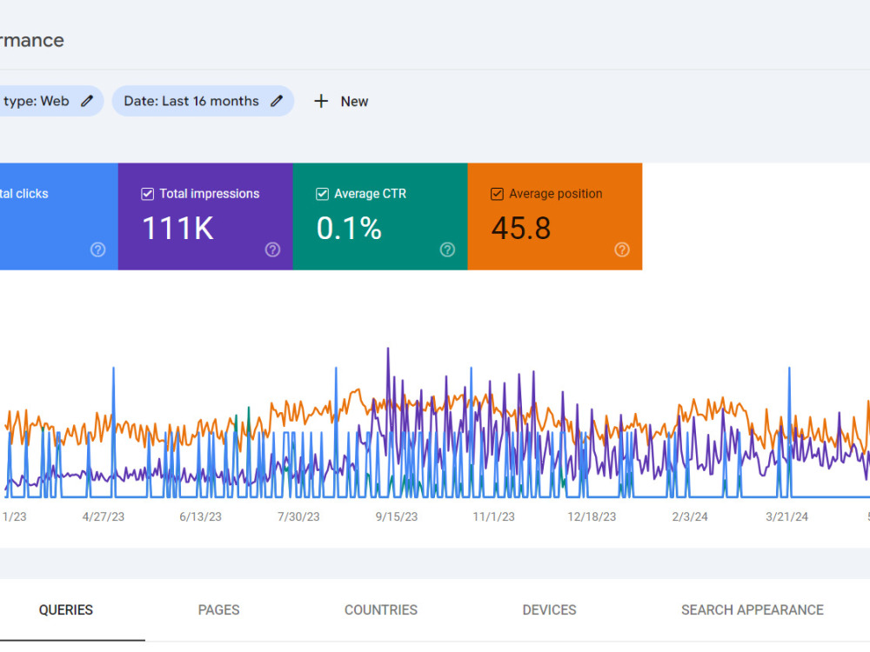Open the search type: Web filter chip
Image resolution: width=870 pixels, height=652 pixels.
[x=51, y=101]
